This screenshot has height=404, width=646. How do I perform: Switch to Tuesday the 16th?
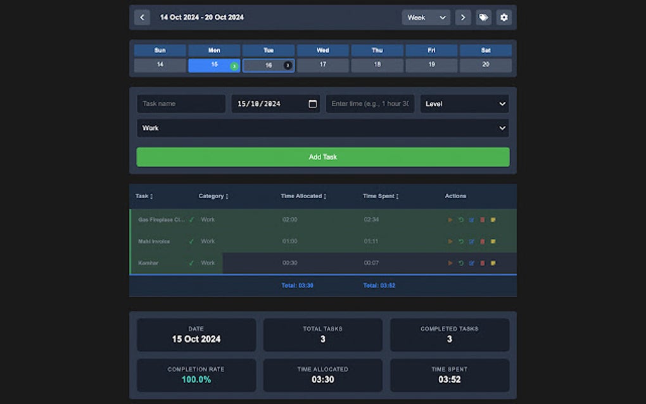[268, 65]
